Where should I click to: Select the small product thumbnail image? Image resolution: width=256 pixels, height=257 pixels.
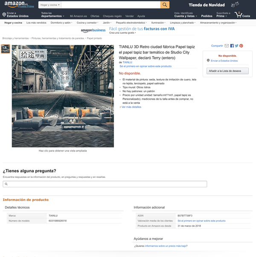click(6, 49)
